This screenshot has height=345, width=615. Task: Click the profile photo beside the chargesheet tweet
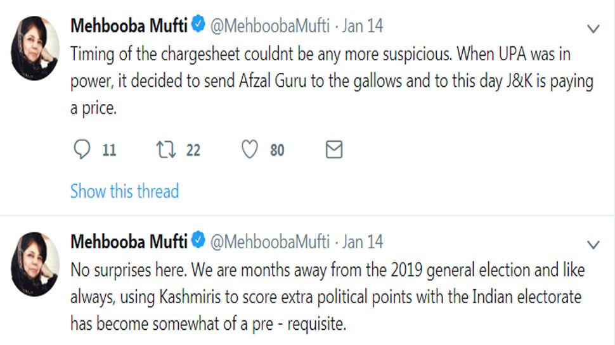[35, 48]
